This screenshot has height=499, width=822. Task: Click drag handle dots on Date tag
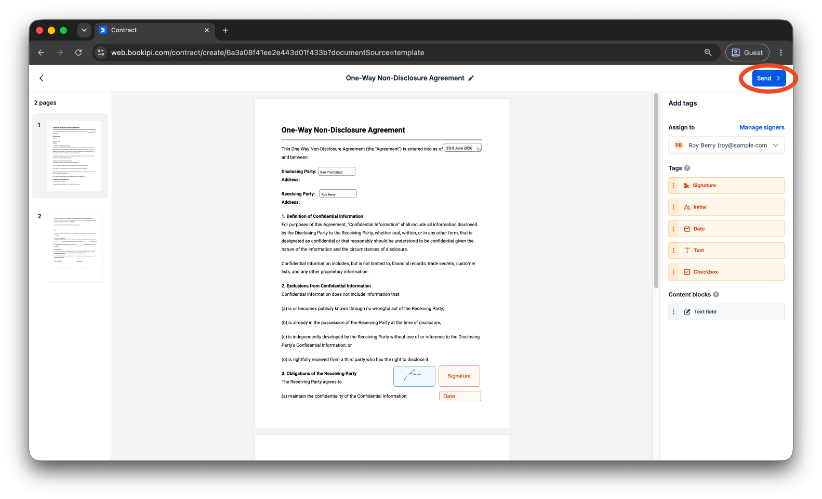click(674, 229)
